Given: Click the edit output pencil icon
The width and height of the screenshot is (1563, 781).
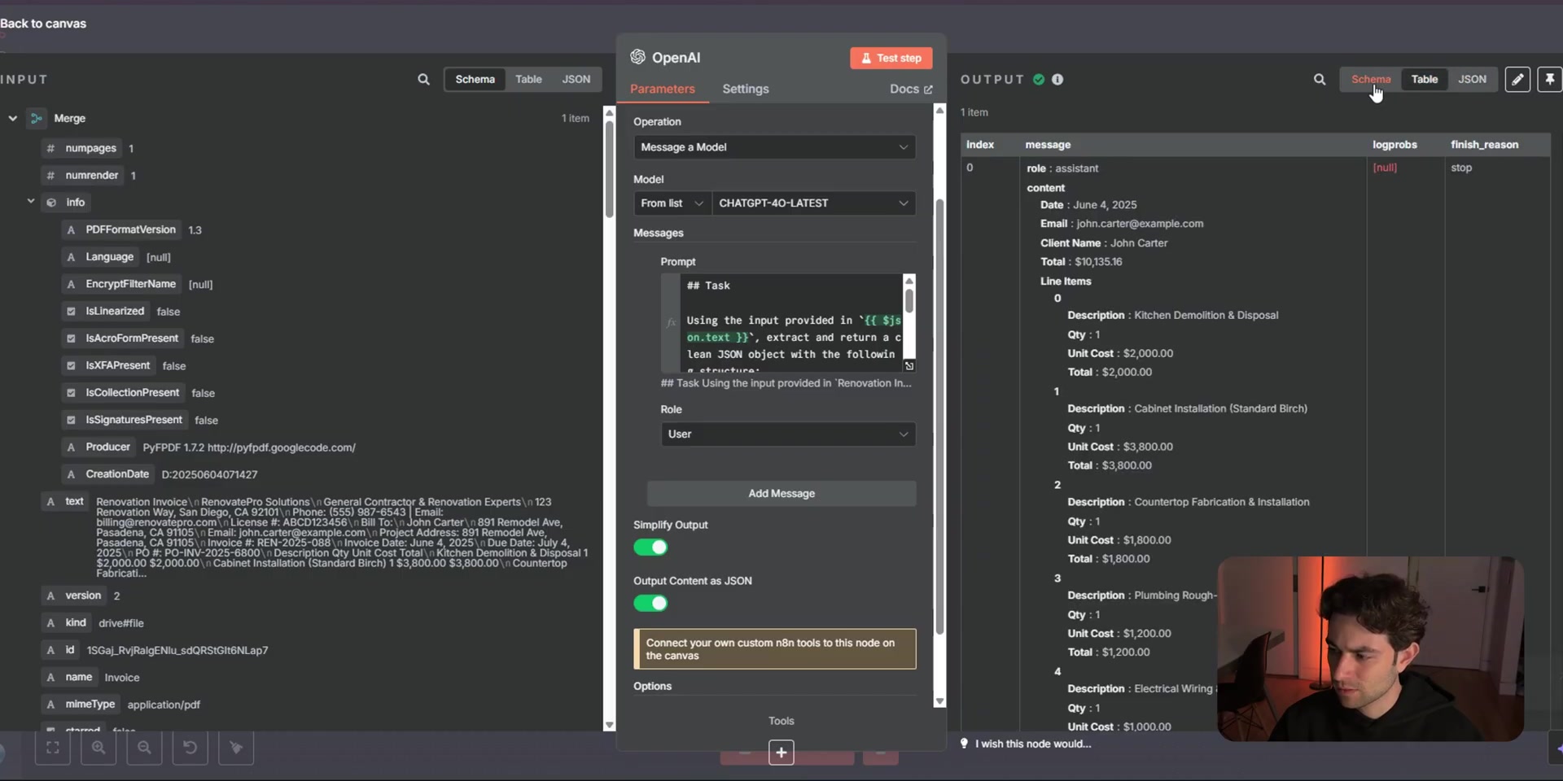Looking at the screenshot, I should 1517,80.
